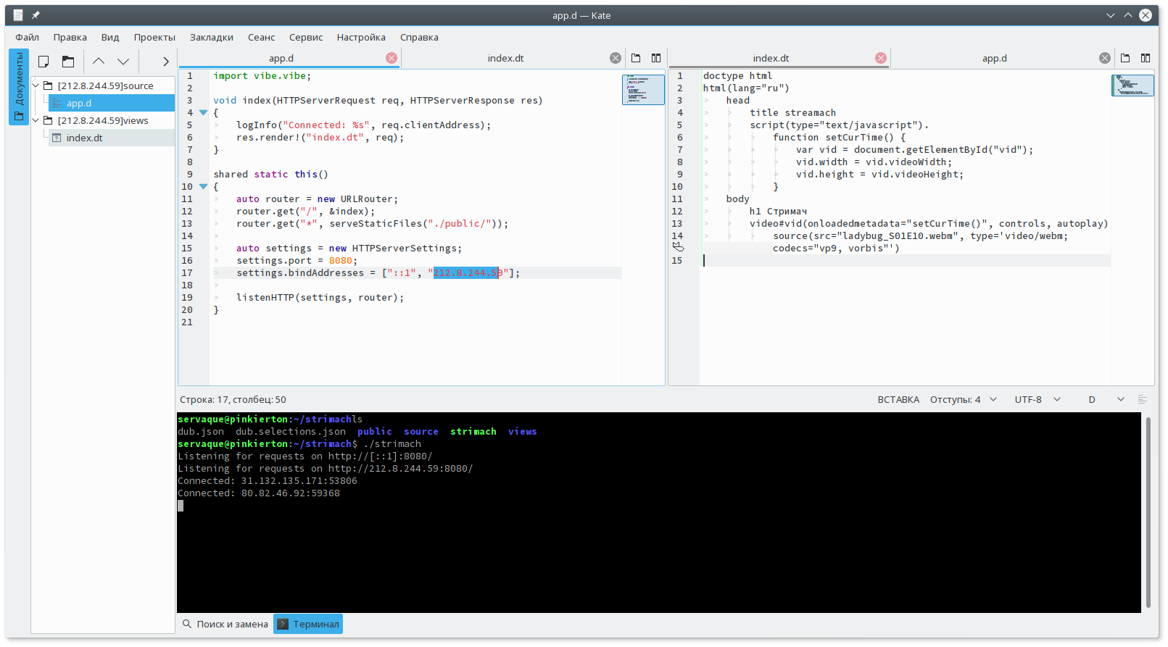
Task: Click the split view icon in left pane tab bar
Action: [x=656, y=58]
